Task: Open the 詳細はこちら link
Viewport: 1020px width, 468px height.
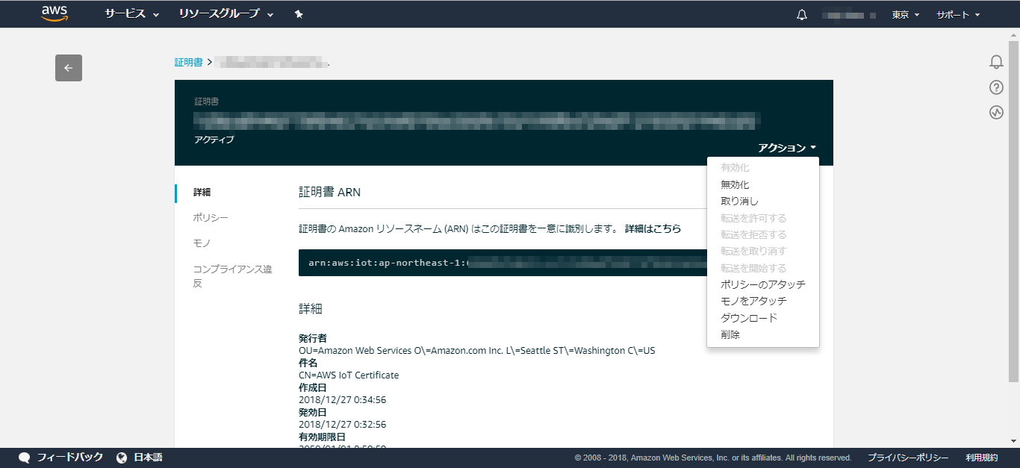Action: pos(653,228)
